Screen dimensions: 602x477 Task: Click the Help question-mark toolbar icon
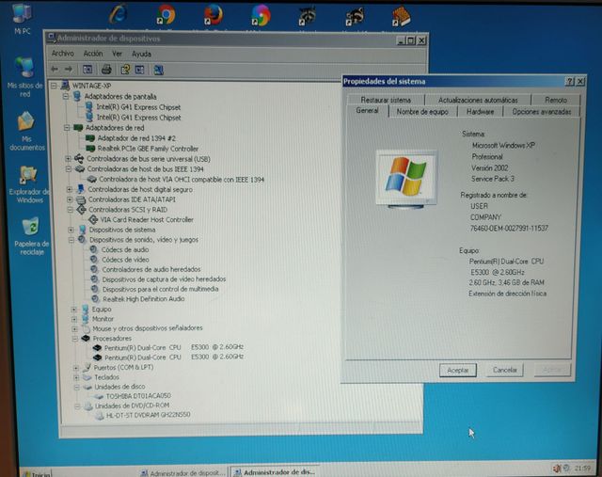pos(125,70)
